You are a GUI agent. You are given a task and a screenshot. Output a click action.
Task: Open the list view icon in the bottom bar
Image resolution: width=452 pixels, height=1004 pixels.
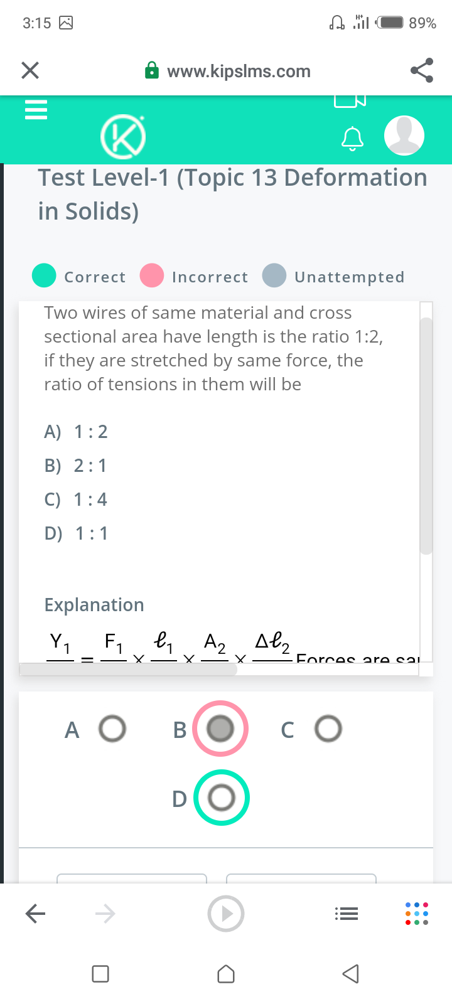(346, 914)
